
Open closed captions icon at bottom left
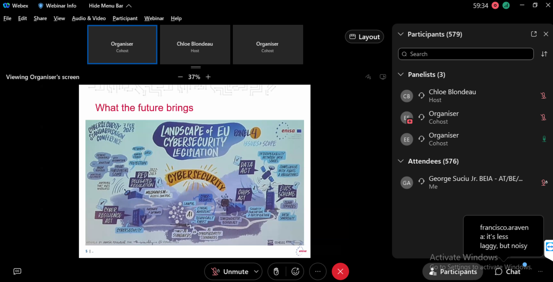17,271
